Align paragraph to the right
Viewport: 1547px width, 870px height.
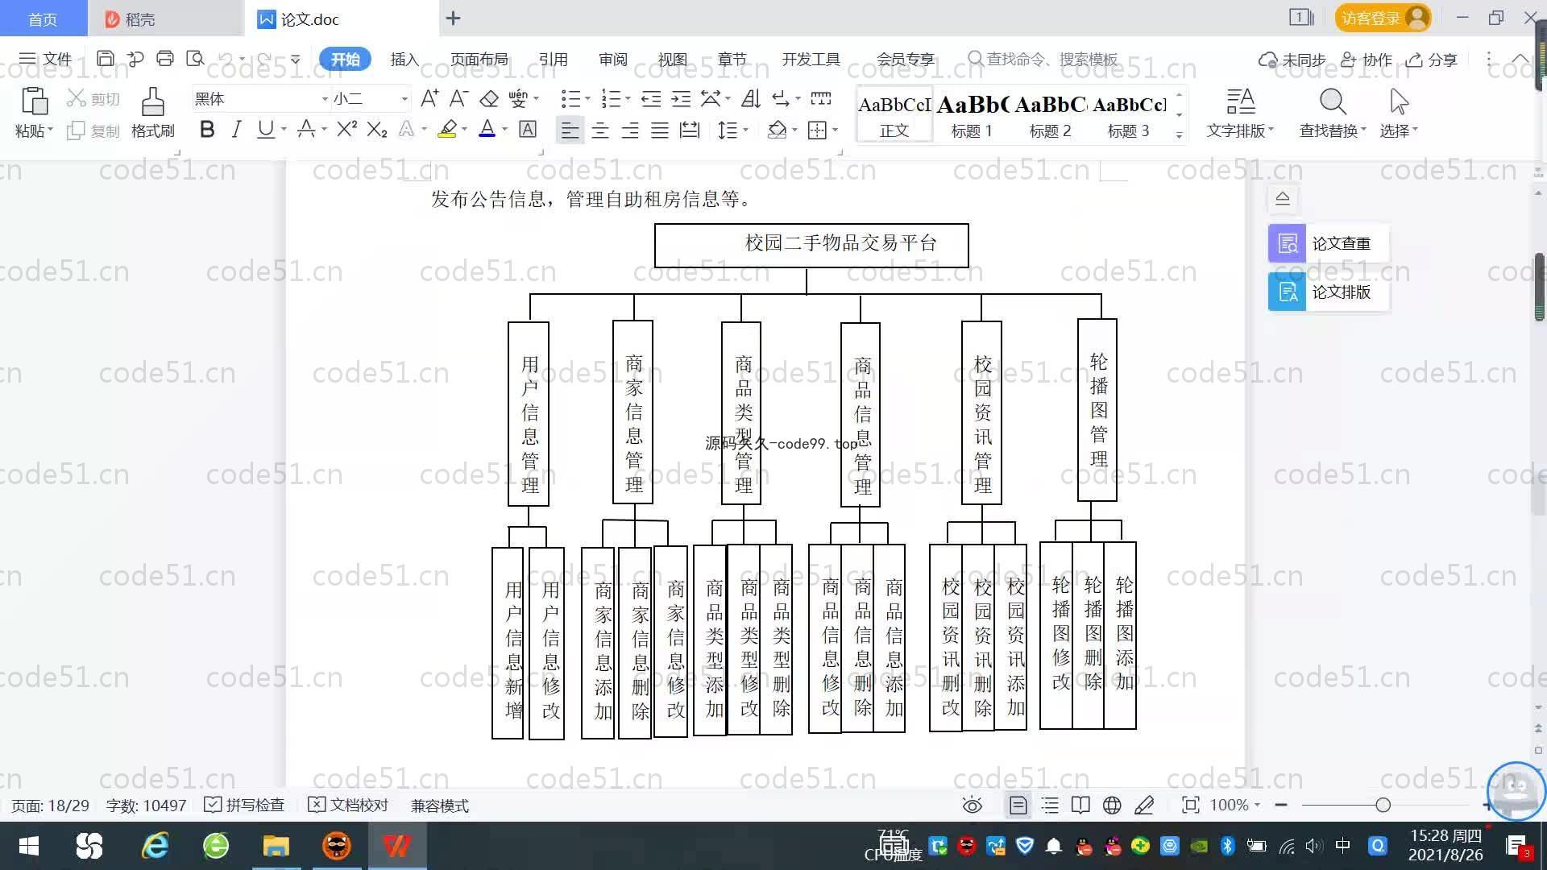coord(630,130)
